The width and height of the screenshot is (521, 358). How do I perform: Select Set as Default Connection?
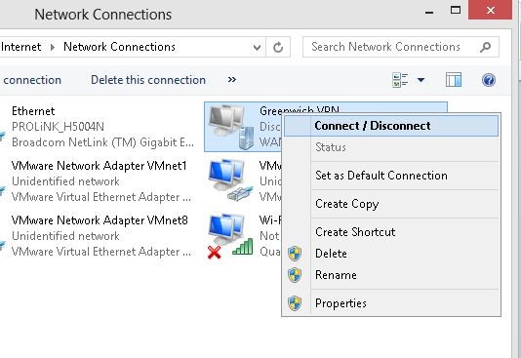(x=391, y=176)
